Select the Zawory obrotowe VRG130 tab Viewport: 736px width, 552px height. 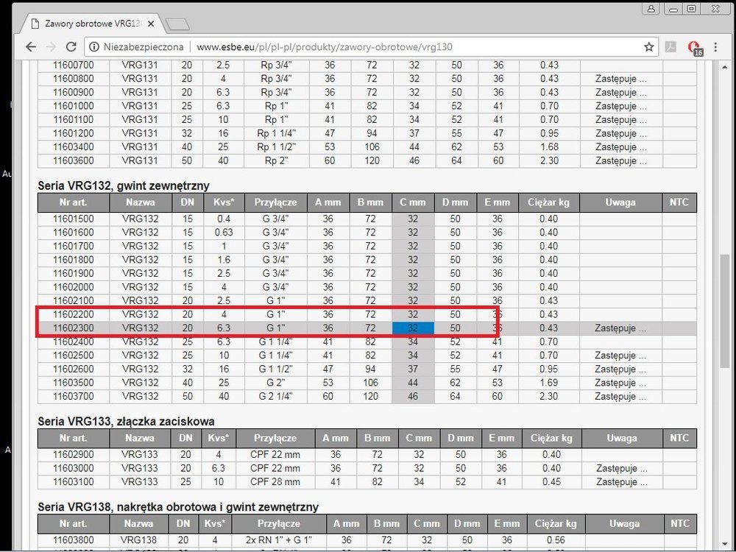pos(85,23)
